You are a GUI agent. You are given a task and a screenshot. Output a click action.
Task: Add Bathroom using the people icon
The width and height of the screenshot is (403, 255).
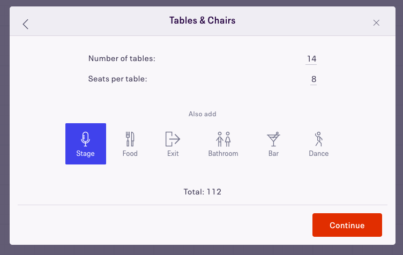point(223,139)
